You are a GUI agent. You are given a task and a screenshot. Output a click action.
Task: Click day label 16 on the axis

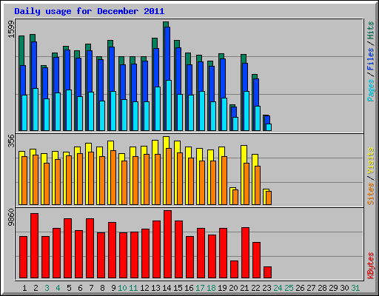tap(189, 288)
